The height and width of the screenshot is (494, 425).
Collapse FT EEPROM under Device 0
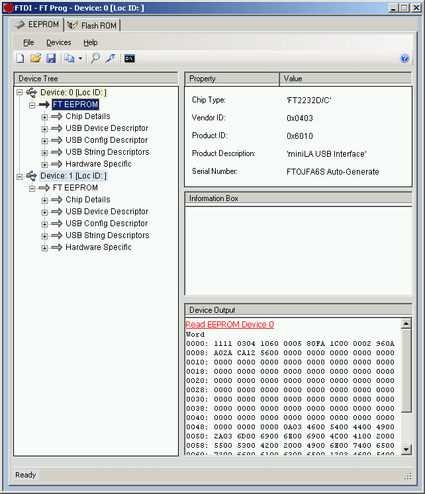[32, 105]
